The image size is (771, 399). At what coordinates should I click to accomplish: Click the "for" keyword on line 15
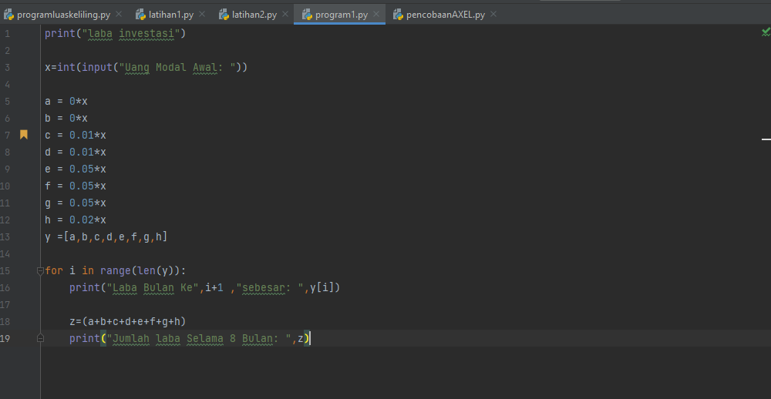[54, 271]
